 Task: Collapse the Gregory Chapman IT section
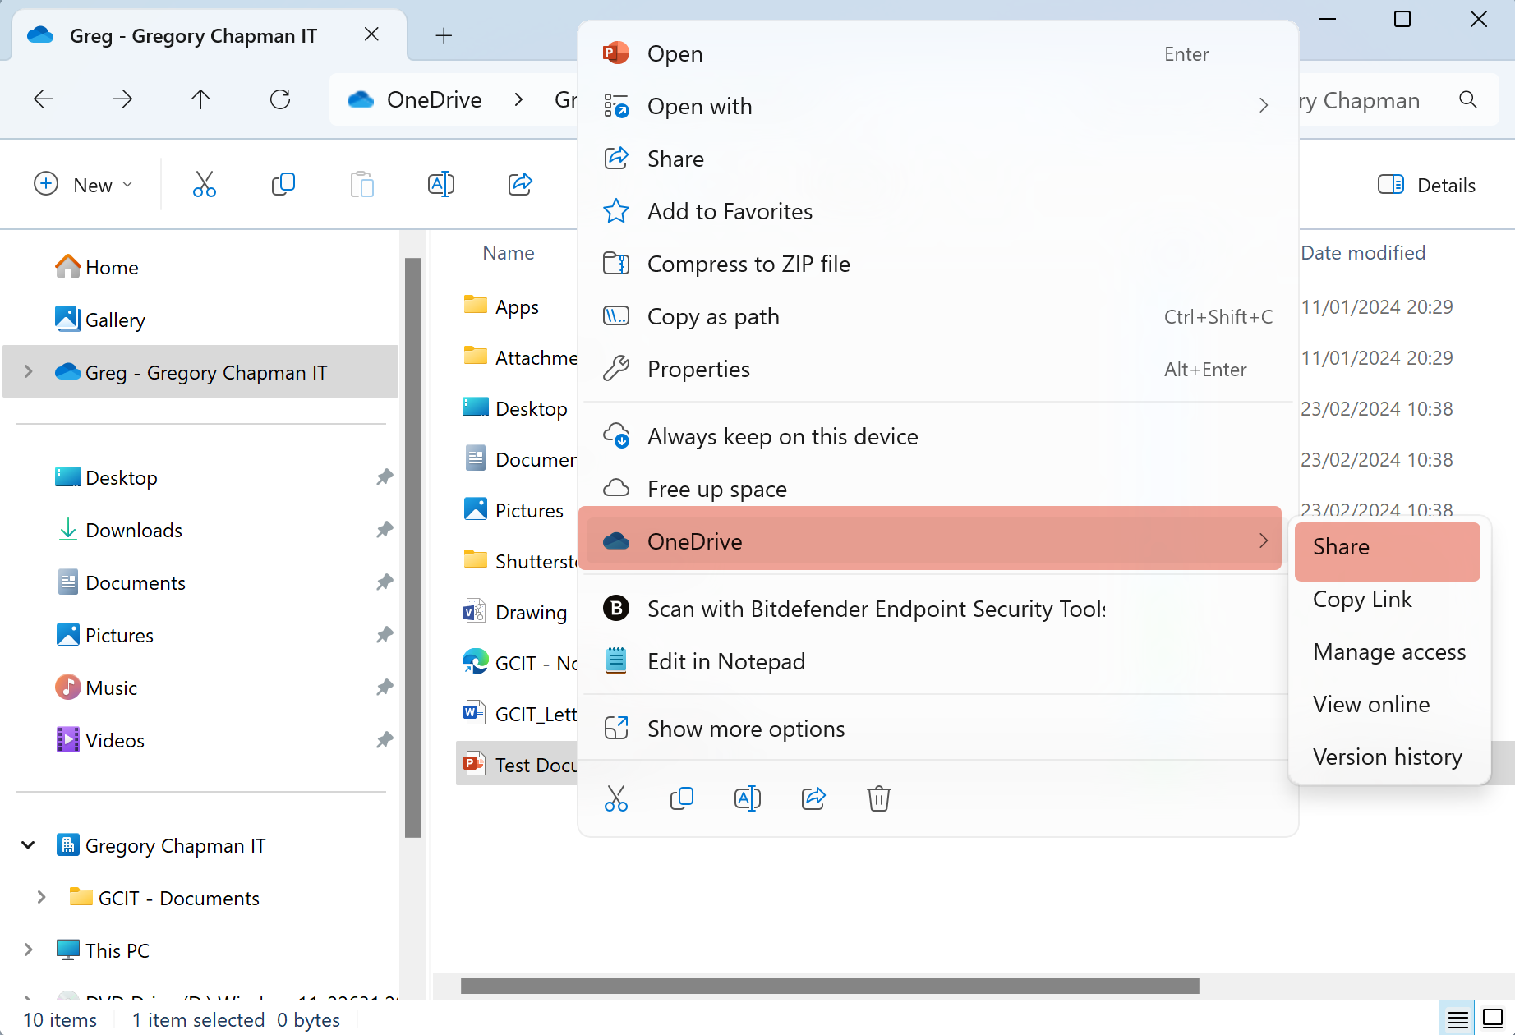29,845
